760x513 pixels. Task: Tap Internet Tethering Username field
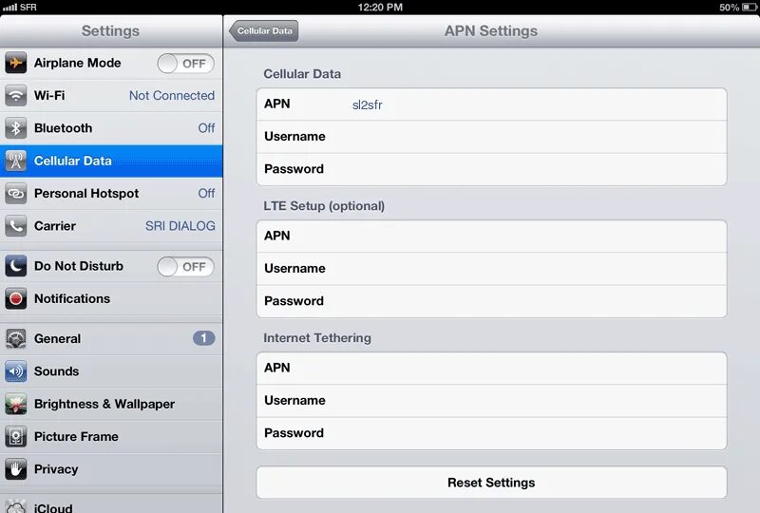coord(491,401)
